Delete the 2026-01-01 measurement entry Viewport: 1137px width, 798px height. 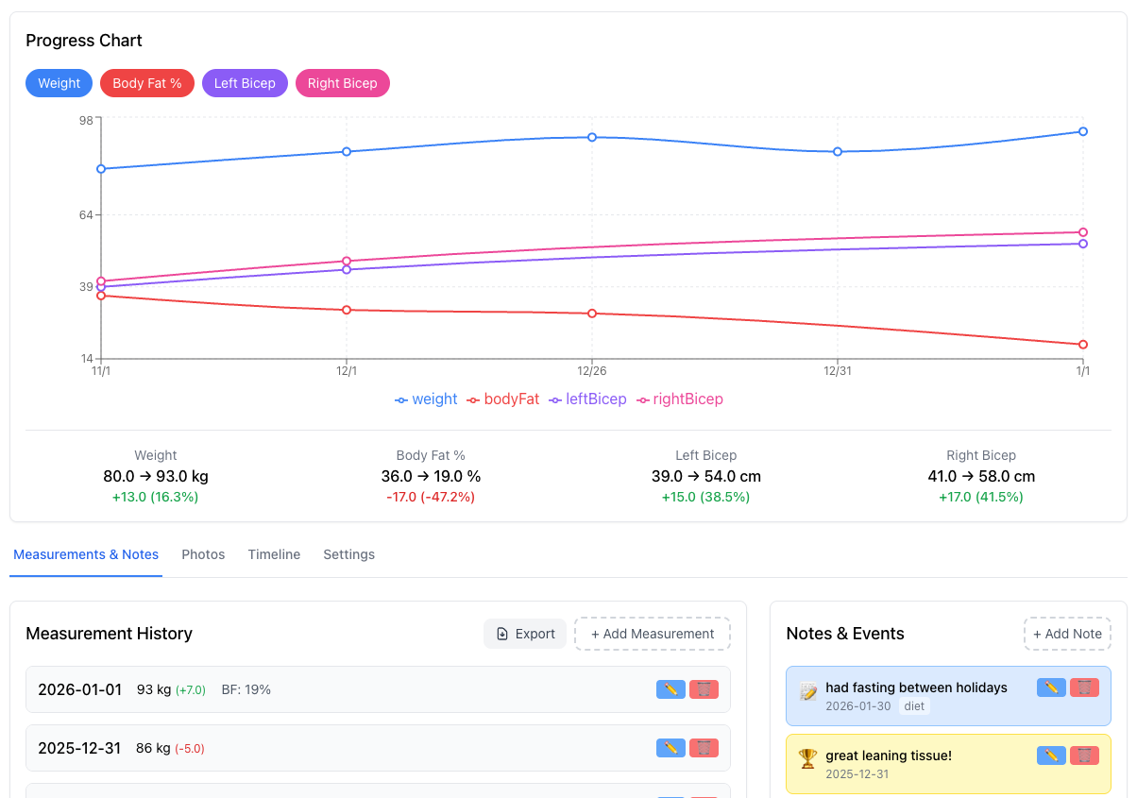704,689
